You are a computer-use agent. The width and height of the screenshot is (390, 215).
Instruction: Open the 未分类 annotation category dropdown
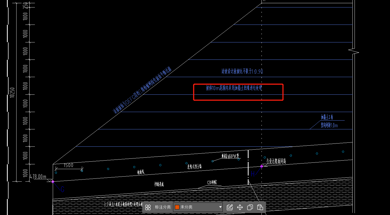198,207
